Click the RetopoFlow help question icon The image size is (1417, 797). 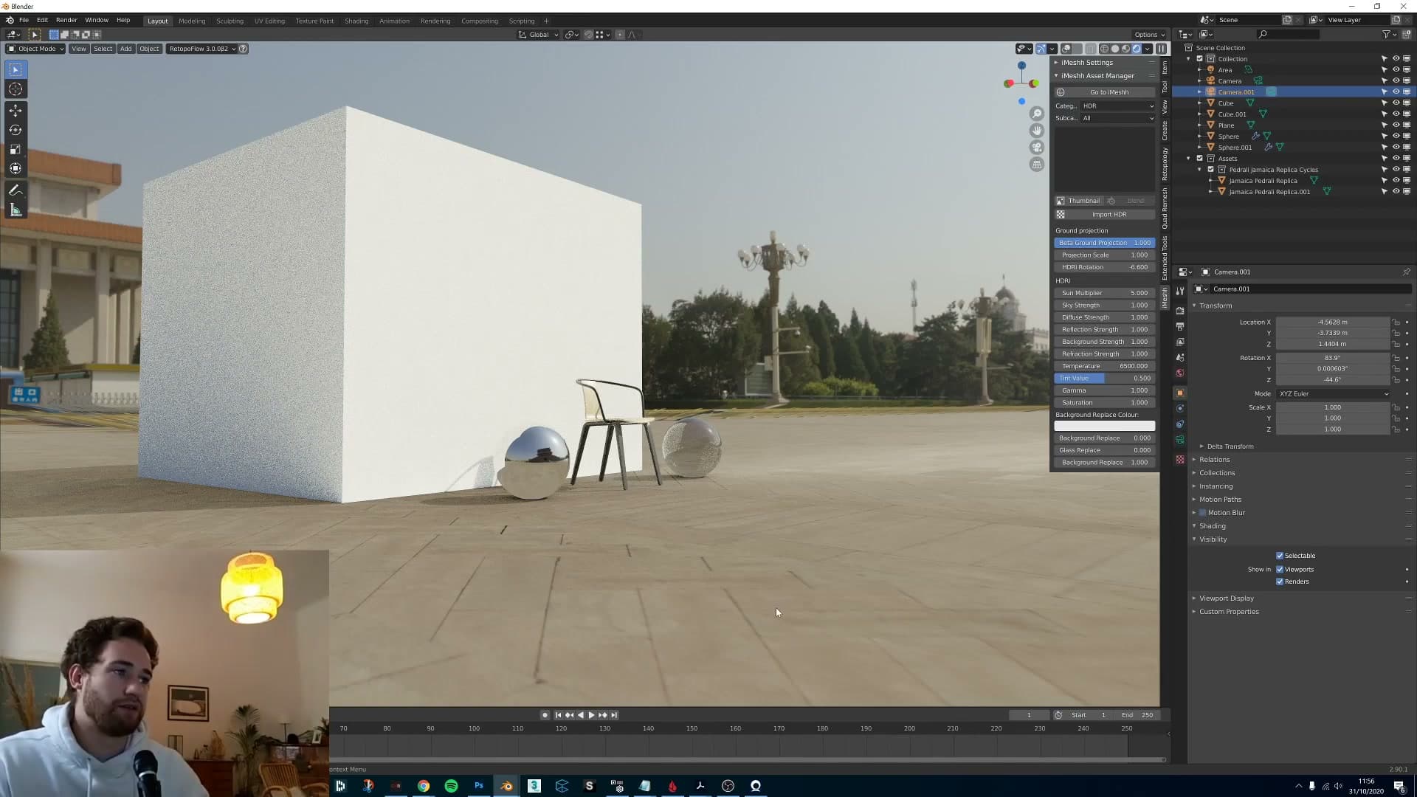click(x=243, y=49)
